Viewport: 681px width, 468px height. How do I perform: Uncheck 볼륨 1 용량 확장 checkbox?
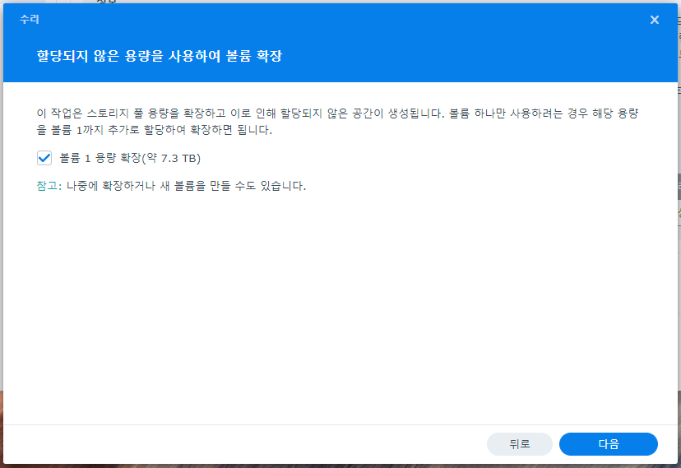(x=44, y=158)
